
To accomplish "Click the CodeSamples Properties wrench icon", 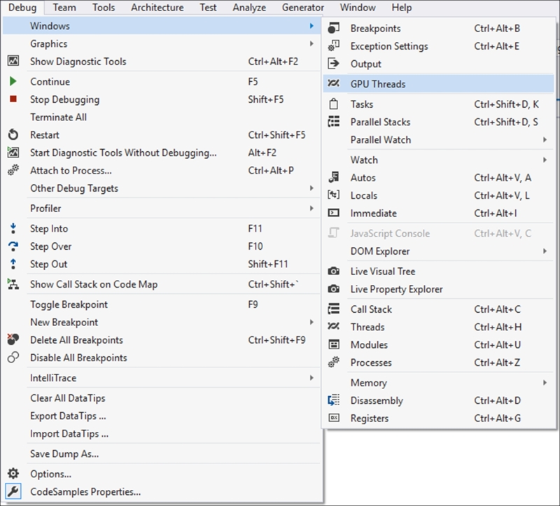I will coord(13,491).
